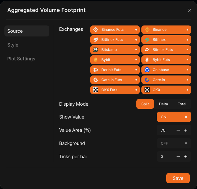Toggle the Bitfinex Futs indicator dot

pos(136,40)
